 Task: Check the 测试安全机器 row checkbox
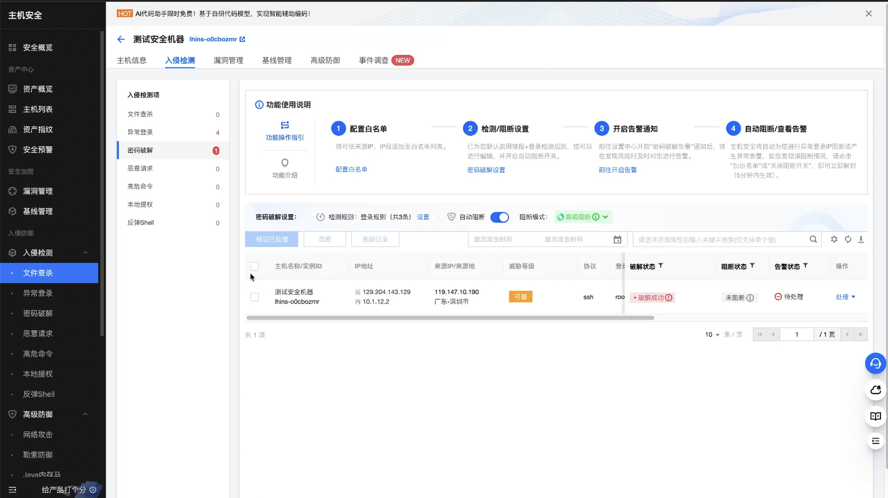click(x=254, y=297)
